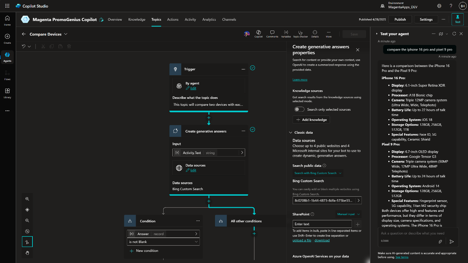Click the download link under SharePoint

click(322, 240)
